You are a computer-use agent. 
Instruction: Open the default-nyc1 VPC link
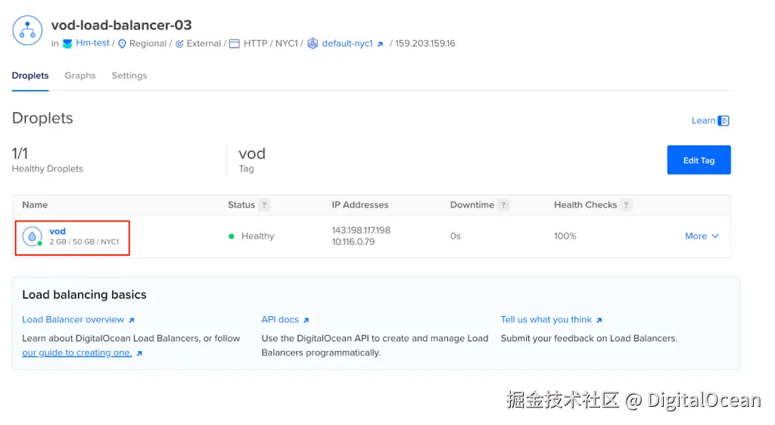click(x=347, y=43)
